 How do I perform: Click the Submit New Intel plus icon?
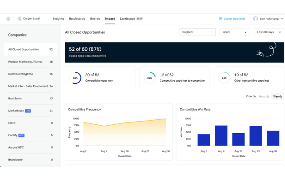pyautogui.click(x=220, y=18)
